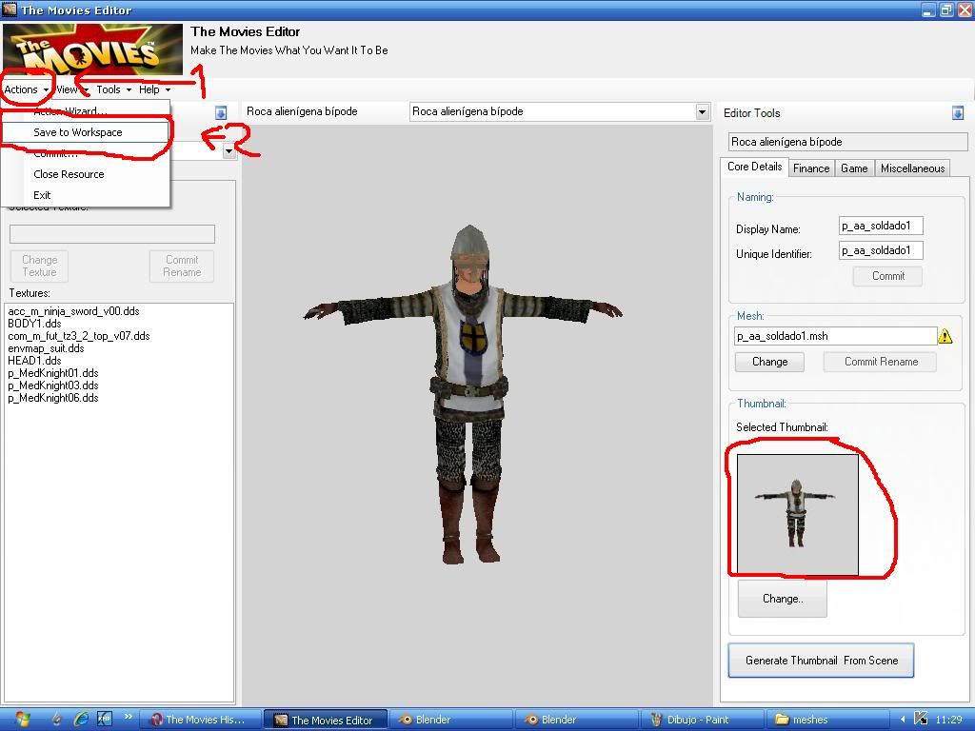Click Commit button in Naming section

point(887,276)
